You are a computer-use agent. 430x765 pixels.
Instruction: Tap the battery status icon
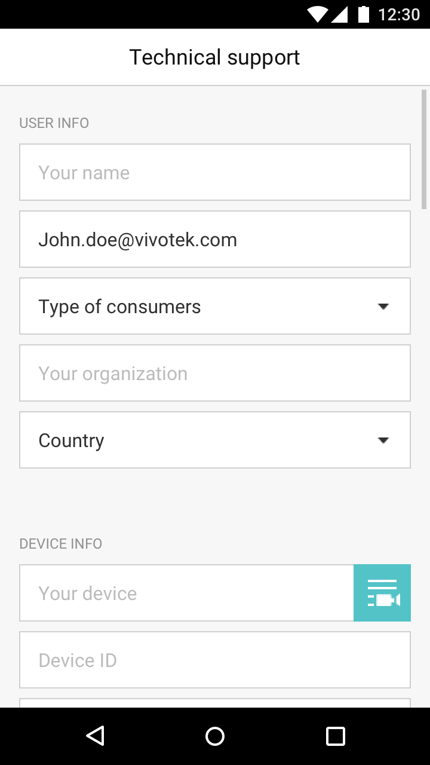click(363, 14)
